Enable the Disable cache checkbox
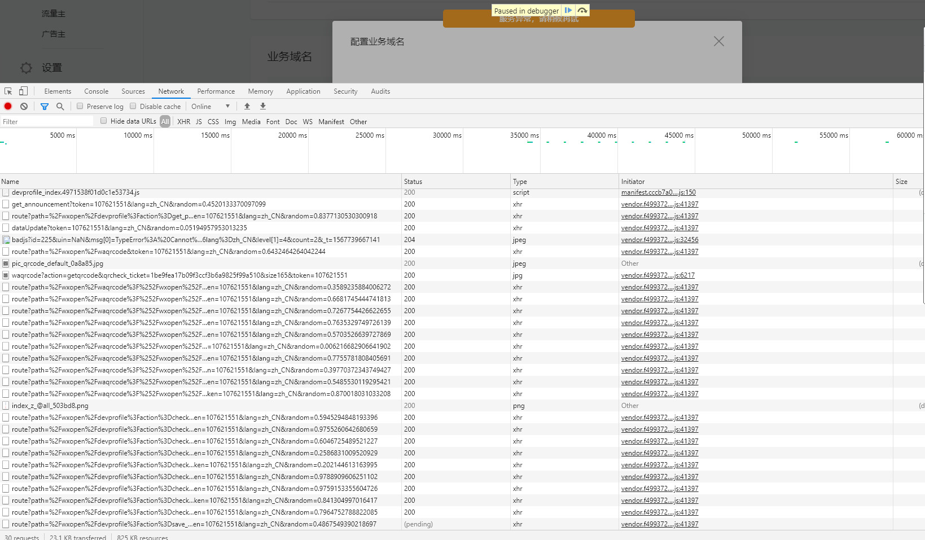Screen dimensions: 925x540 [133, 106]
